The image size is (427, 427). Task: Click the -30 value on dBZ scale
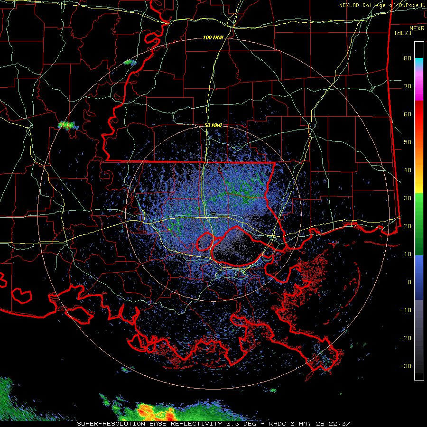point(406,366)
